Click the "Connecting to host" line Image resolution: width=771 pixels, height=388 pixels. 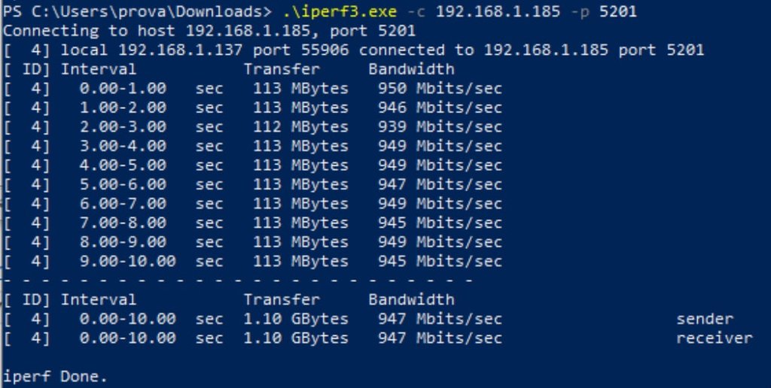209,32
